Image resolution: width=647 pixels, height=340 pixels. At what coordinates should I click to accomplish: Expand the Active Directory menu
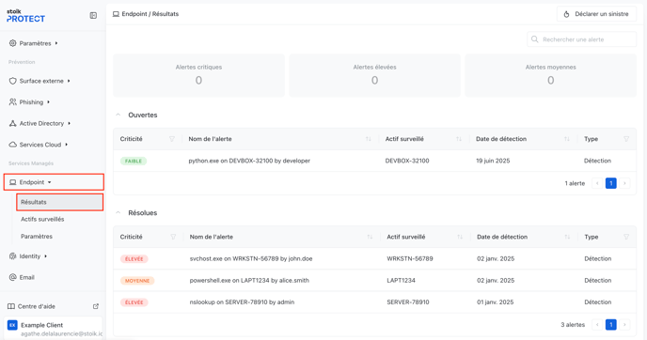(39, 123)
